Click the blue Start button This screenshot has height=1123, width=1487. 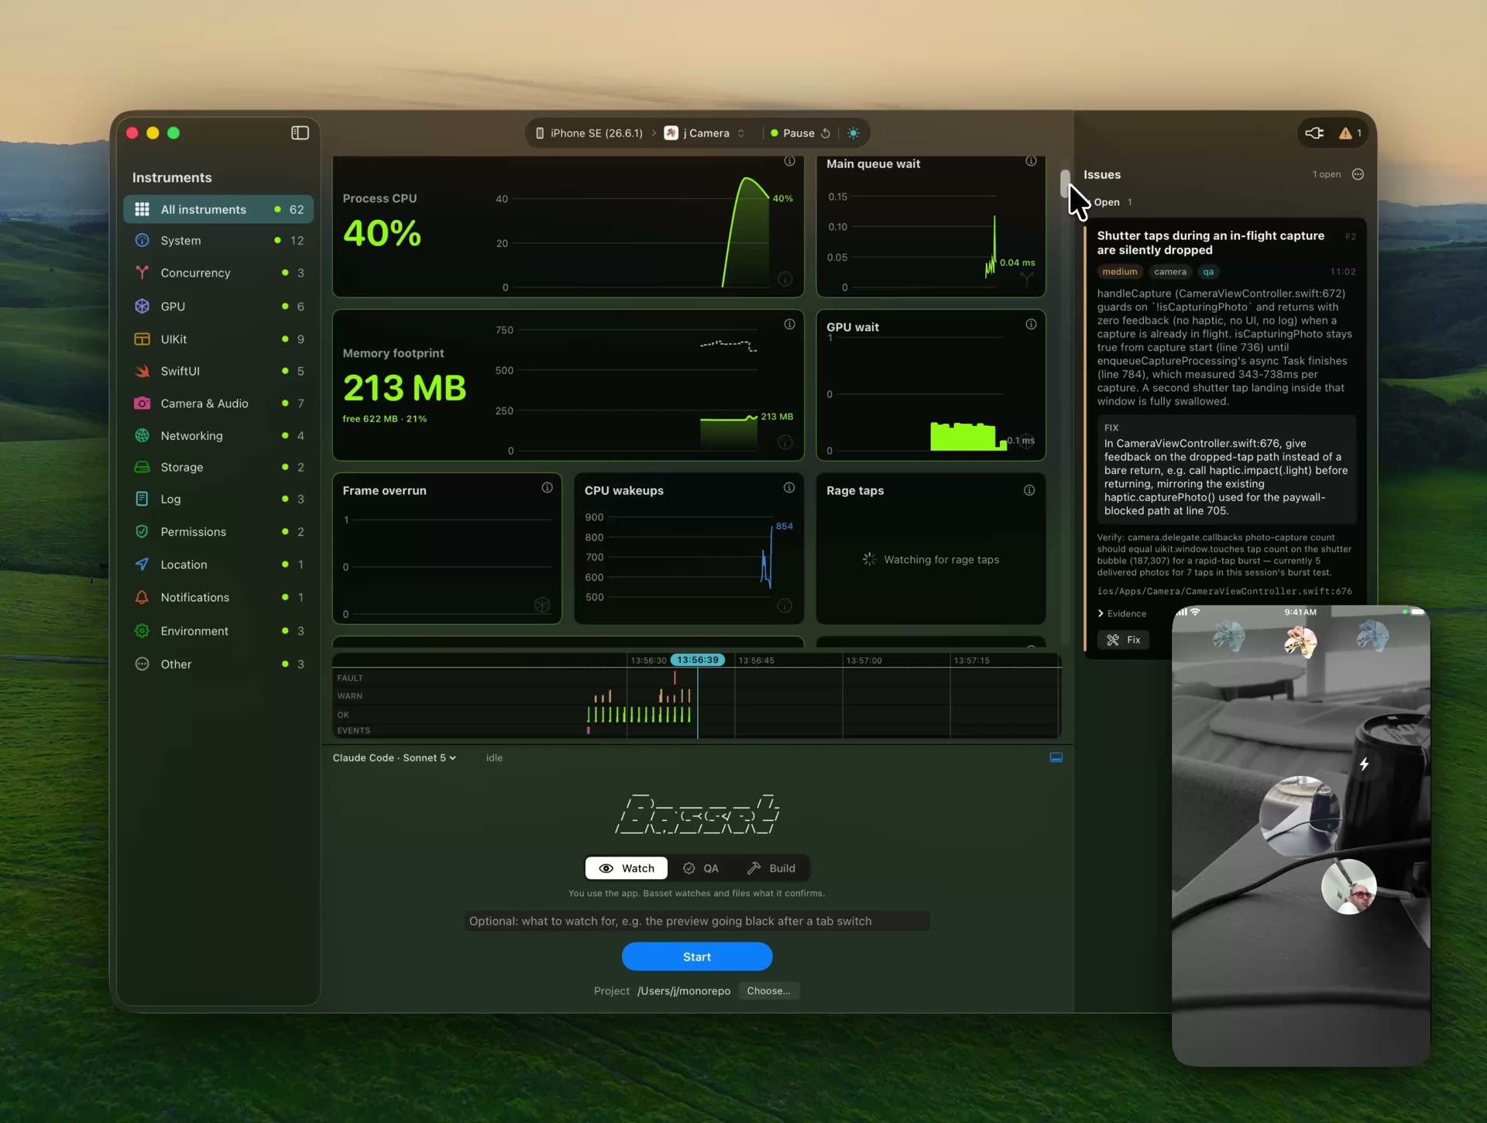coord(696,956)
